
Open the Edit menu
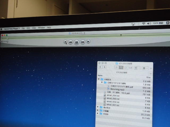pos(28,28)
